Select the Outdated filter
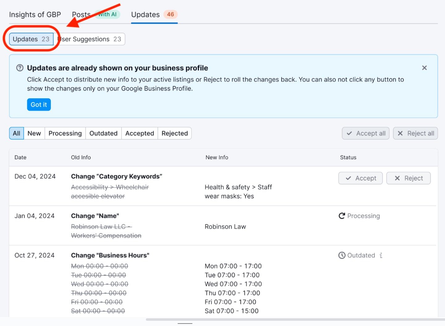Screen dimensions: 445x326 point(103,133)
